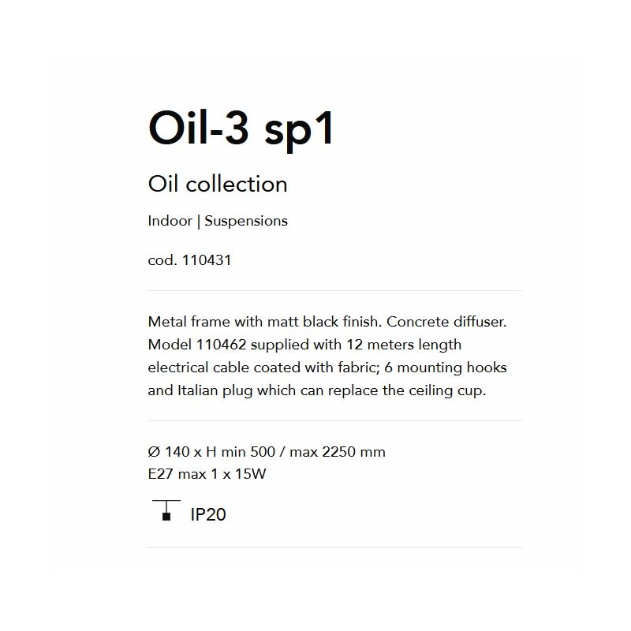
Task: Select the Indoor category link
Action: (170, 221)
